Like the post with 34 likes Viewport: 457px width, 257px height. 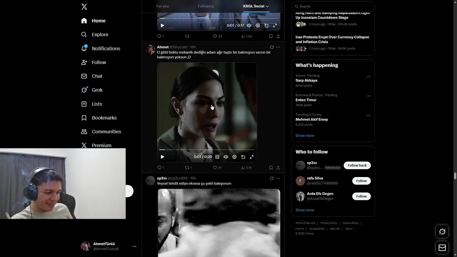[217, 36]
